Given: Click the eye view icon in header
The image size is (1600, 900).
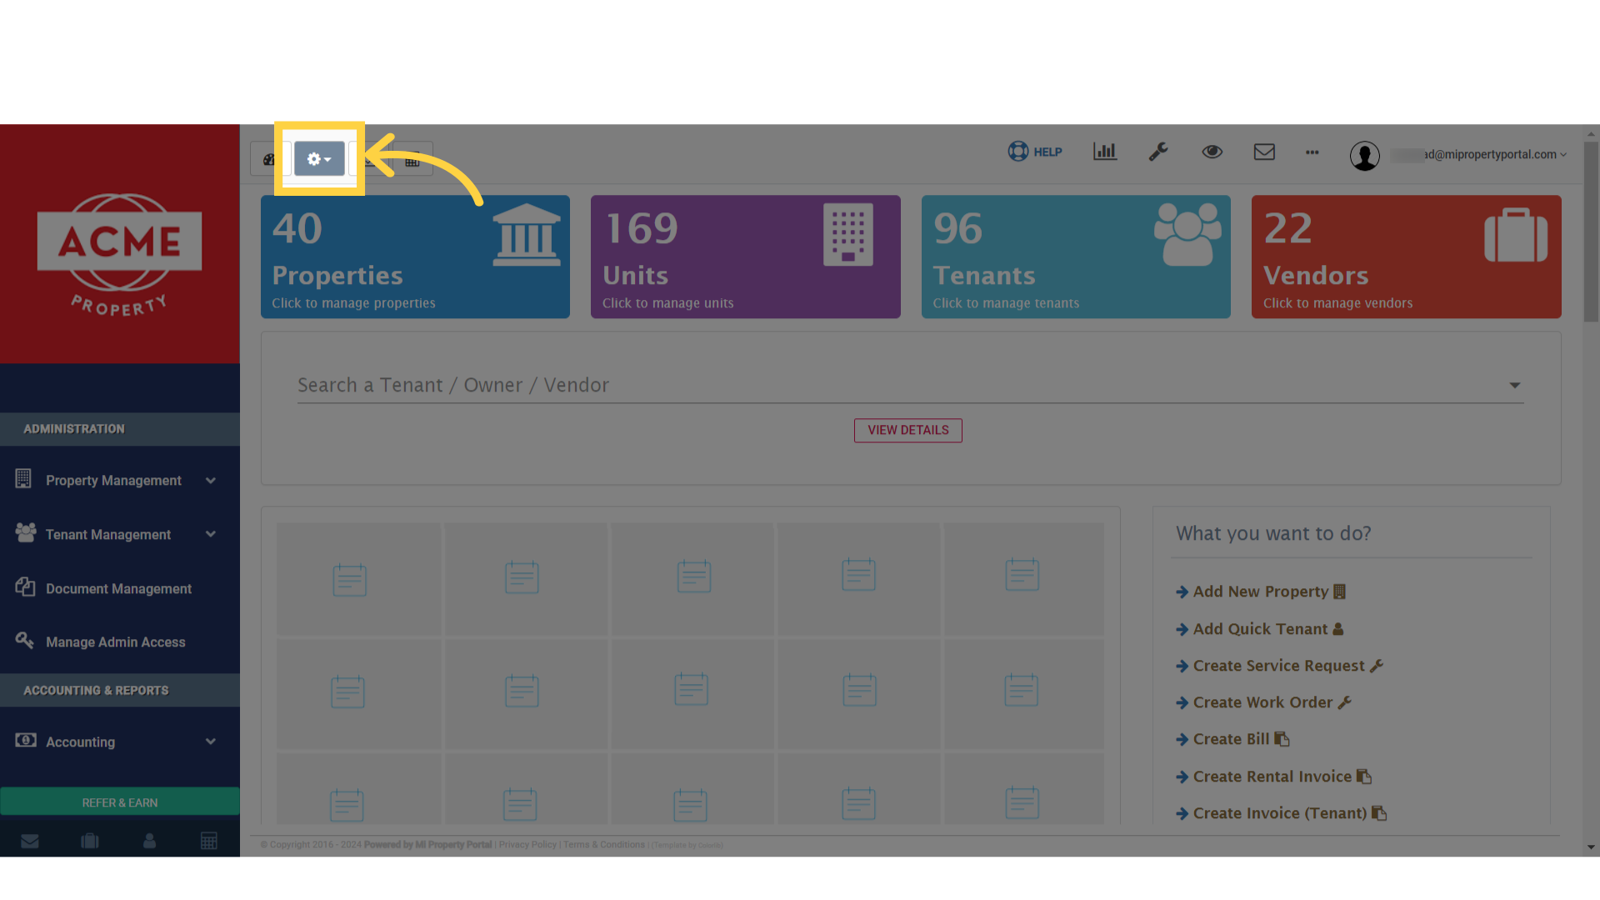Looking at the screenshot, I should (x=1212, y=152).
